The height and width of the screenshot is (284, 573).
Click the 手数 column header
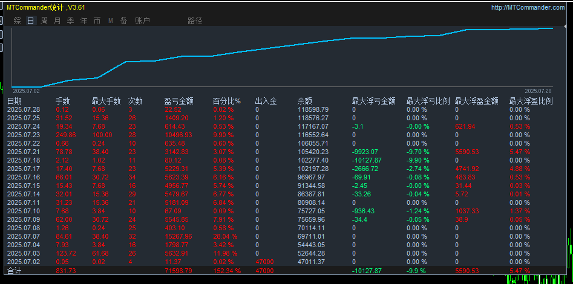(63, 101)
